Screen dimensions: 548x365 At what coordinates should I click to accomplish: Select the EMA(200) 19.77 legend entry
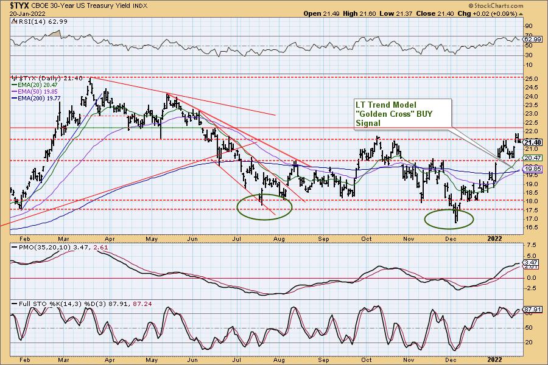pyautogui.click(x=37, y=99)
